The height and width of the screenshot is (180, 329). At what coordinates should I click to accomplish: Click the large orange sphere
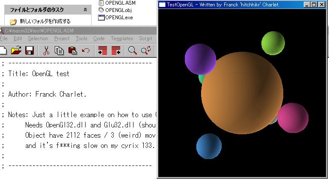point(242,93)
